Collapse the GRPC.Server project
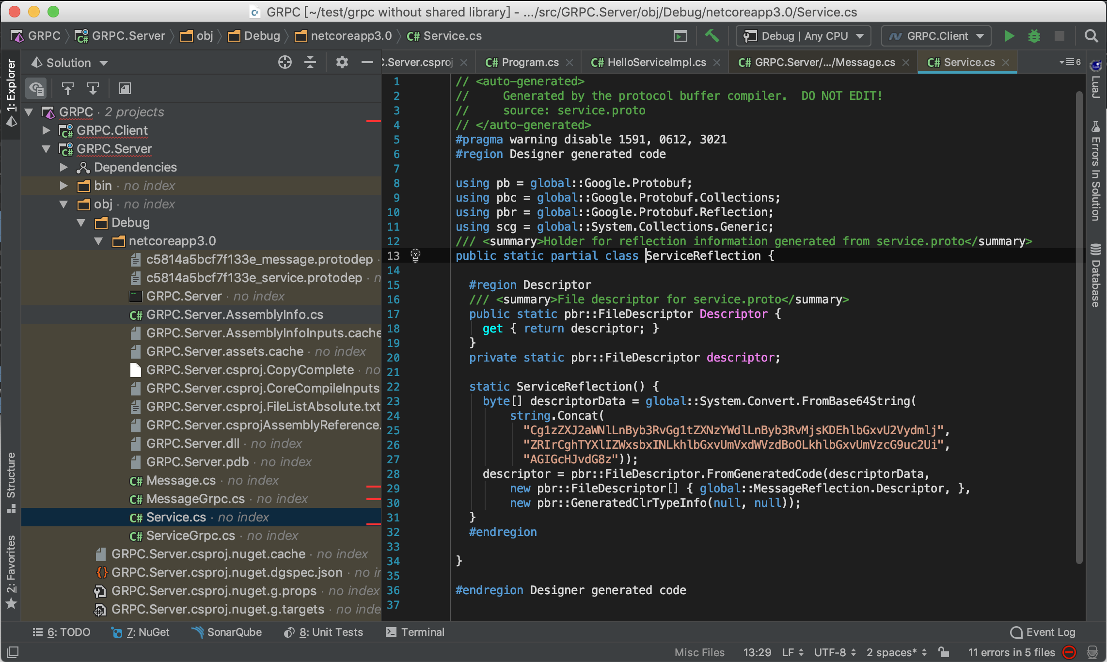This screenshot has width=1107, height=662. (47, 149)
